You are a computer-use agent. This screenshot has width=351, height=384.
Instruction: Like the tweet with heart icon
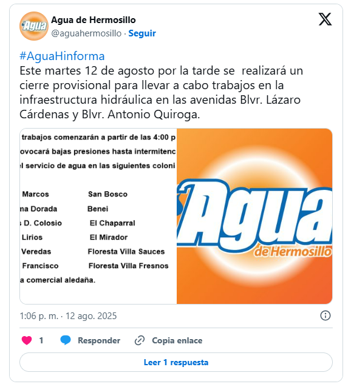tap(27, 340)
